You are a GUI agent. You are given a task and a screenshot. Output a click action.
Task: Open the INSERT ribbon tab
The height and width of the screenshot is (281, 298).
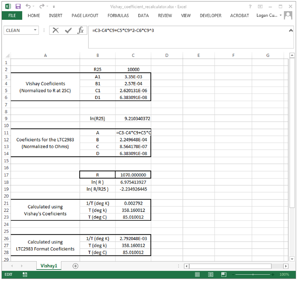pos(56,16)
